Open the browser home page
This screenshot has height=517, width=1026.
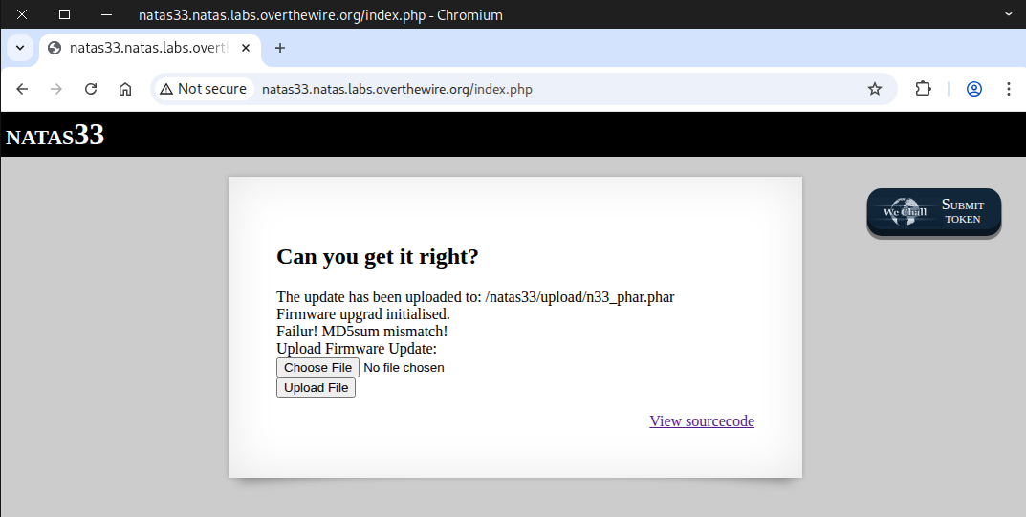(x=125, y=89)
